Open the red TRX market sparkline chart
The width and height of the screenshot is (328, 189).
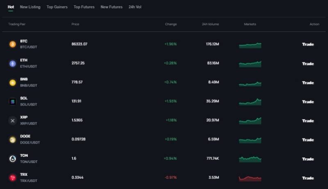250,179
